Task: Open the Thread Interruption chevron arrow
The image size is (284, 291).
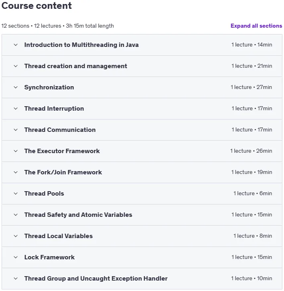Action: click(16, 109)
